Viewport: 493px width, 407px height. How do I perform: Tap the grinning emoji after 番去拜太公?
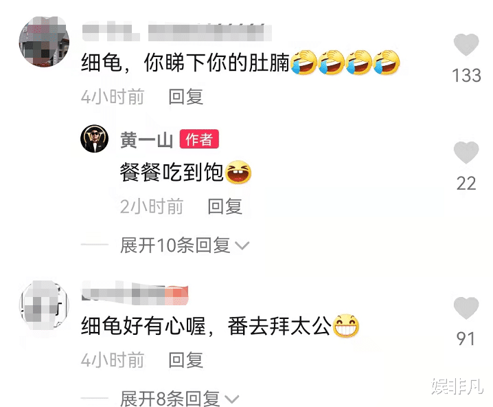(346, 325)
